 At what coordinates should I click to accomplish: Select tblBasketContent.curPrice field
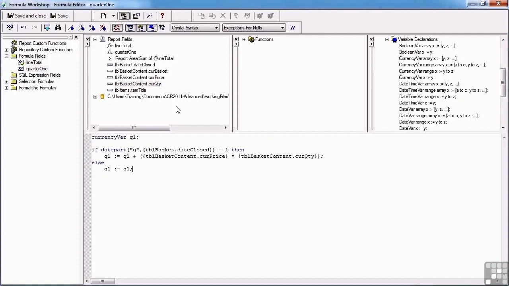139,77
